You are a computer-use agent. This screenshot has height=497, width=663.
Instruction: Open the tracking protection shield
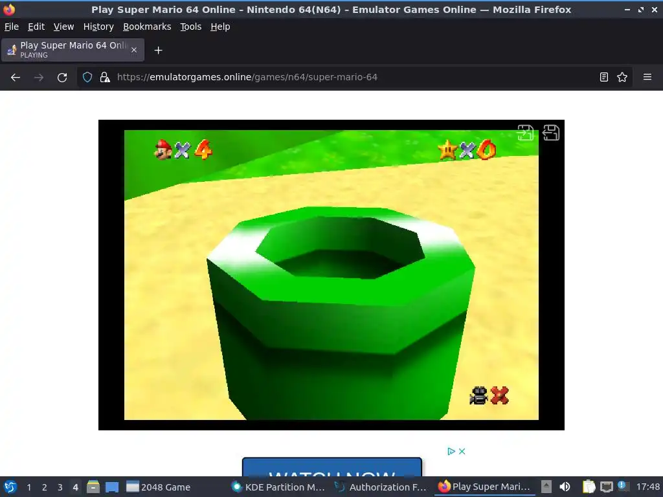click(87, 78)
